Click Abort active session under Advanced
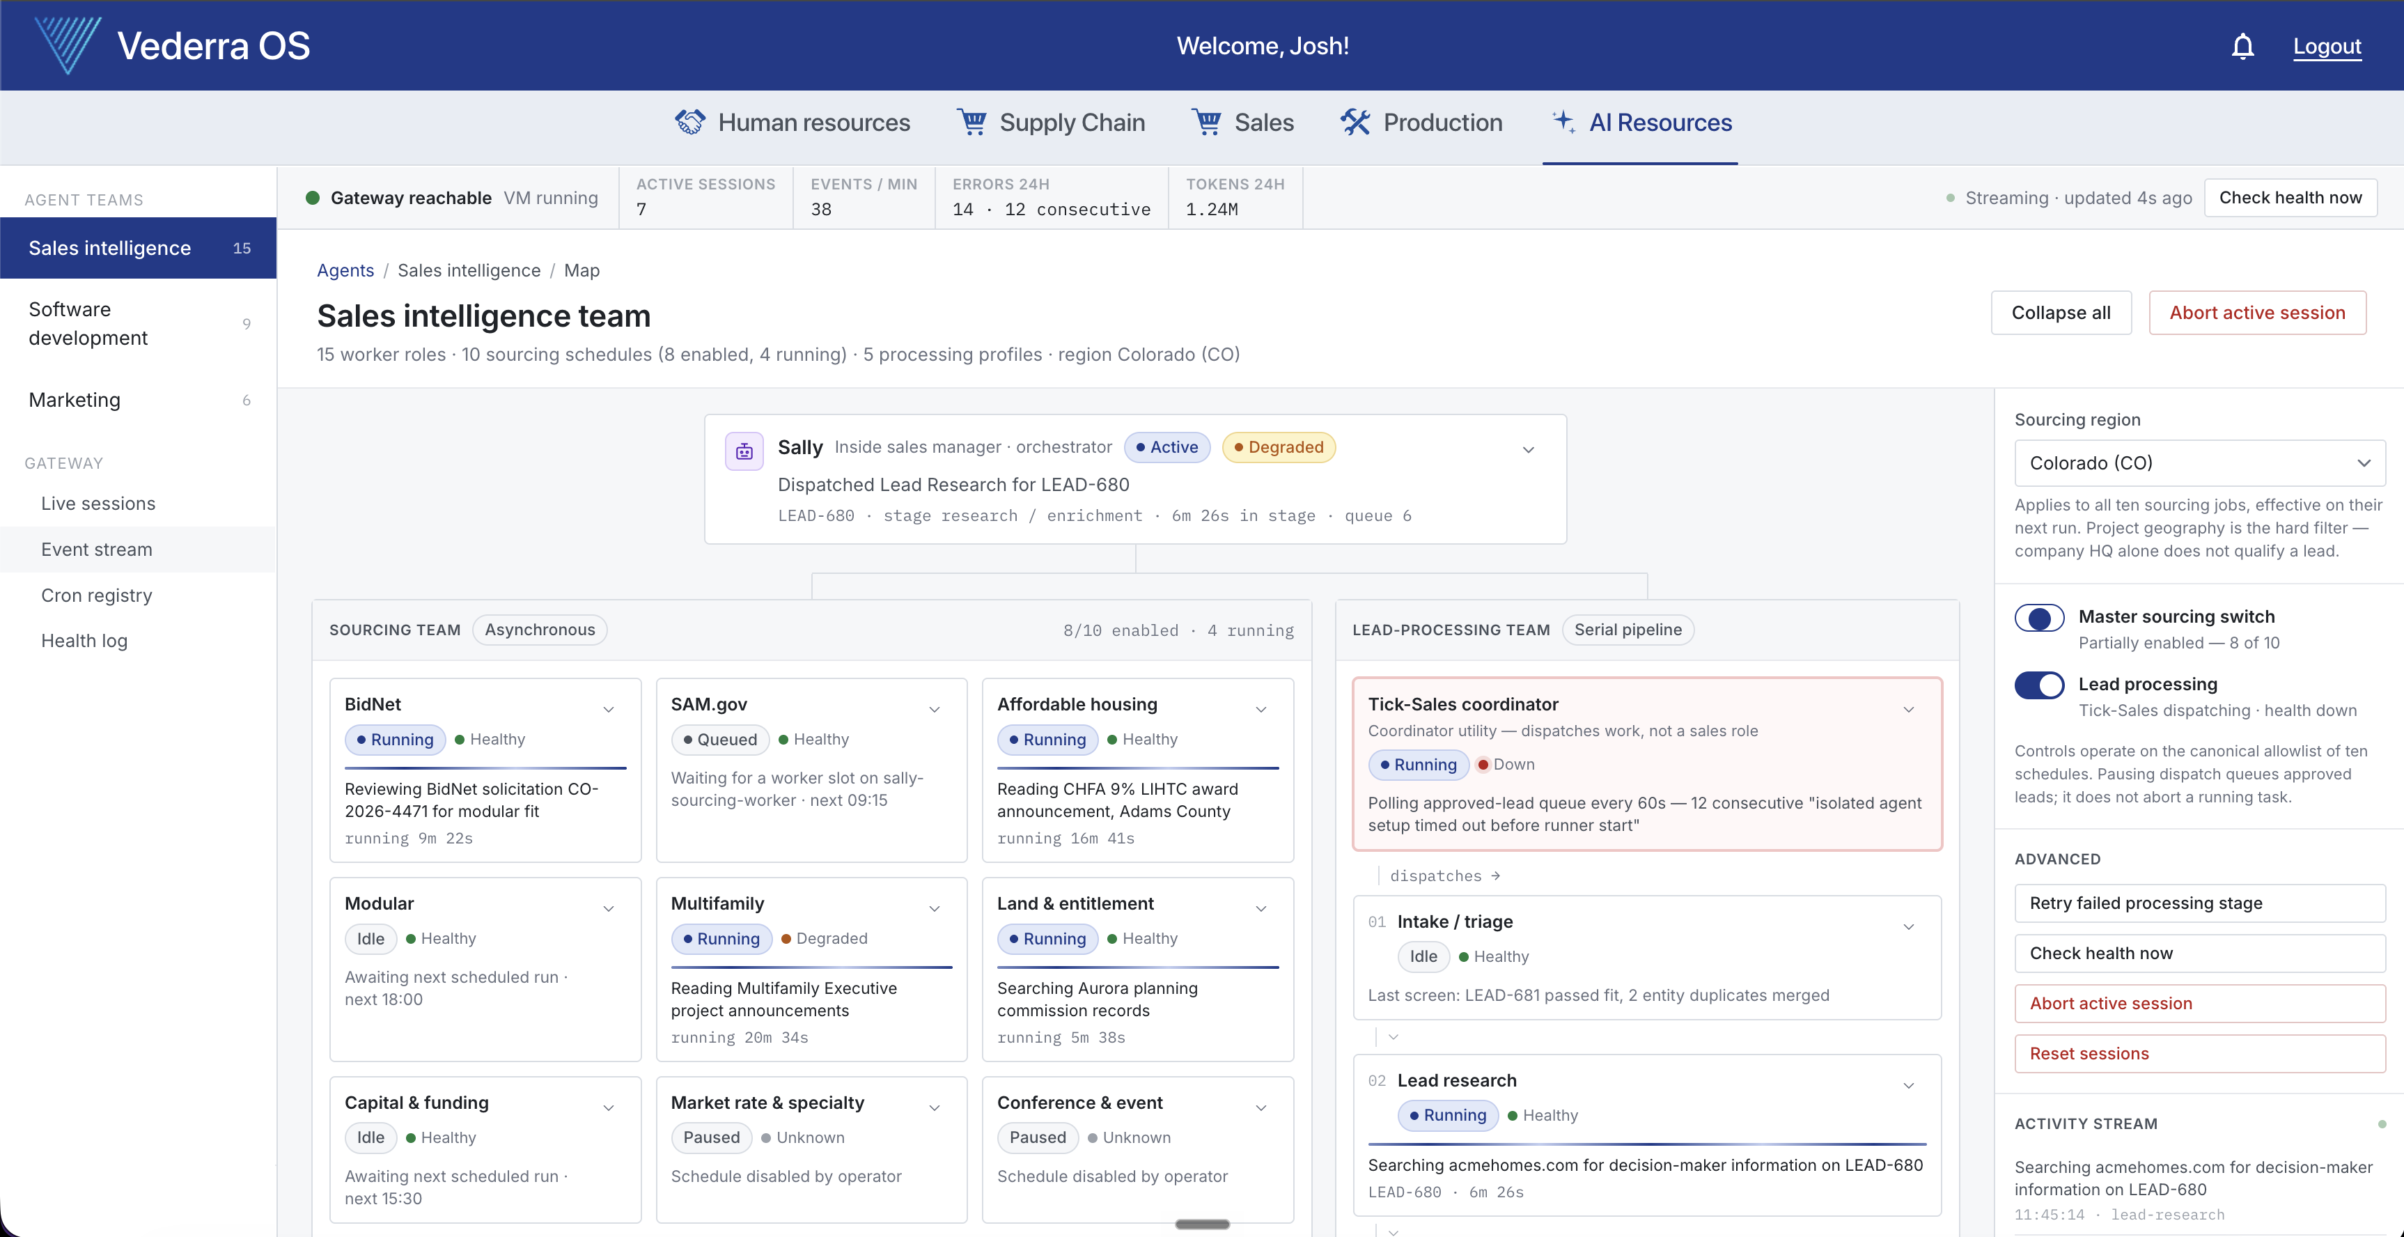2404x1237 pixels. [x=2199, y=1004]
